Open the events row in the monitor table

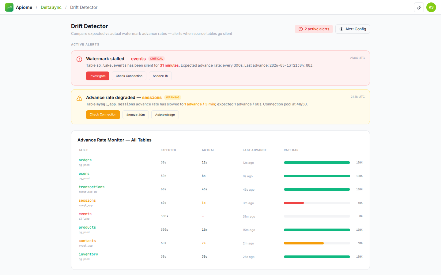coord(221,216)
